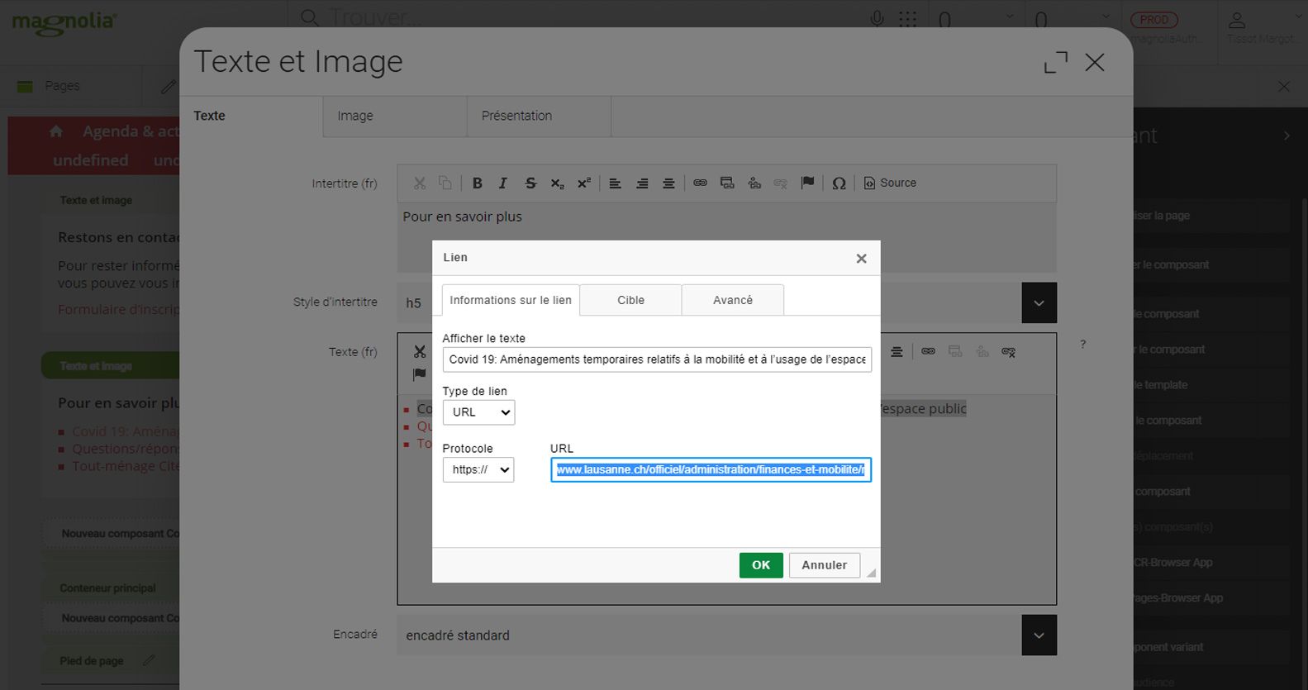Screen dimensions: 1308x690
Task: Click Annuler button in Lien dialog
Action: click(824, 565)
